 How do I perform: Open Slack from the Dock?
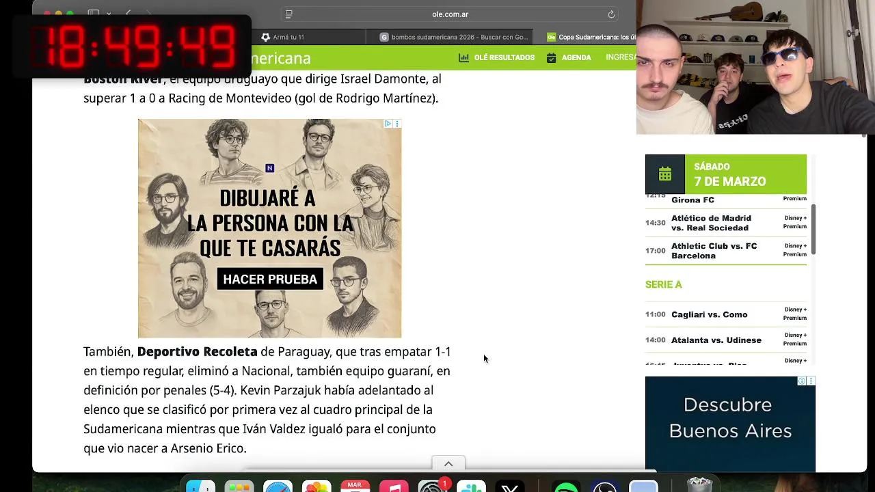coord(471,487)
